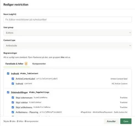
Task: Click the Annuller button
Action: pyautogui.click(x=111, y=121)
